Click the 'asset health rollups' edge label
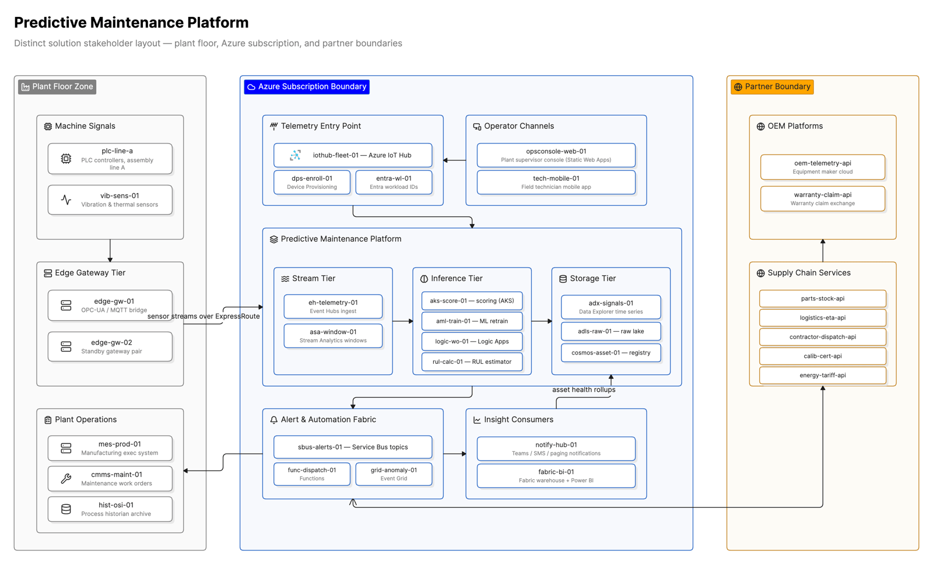This screenshot has width=933, height=565. point(584,390)
